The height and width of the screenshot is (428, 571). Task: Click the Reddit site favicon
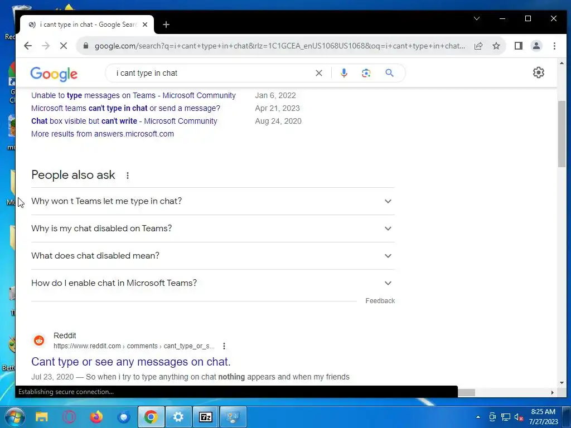[39, 341]
